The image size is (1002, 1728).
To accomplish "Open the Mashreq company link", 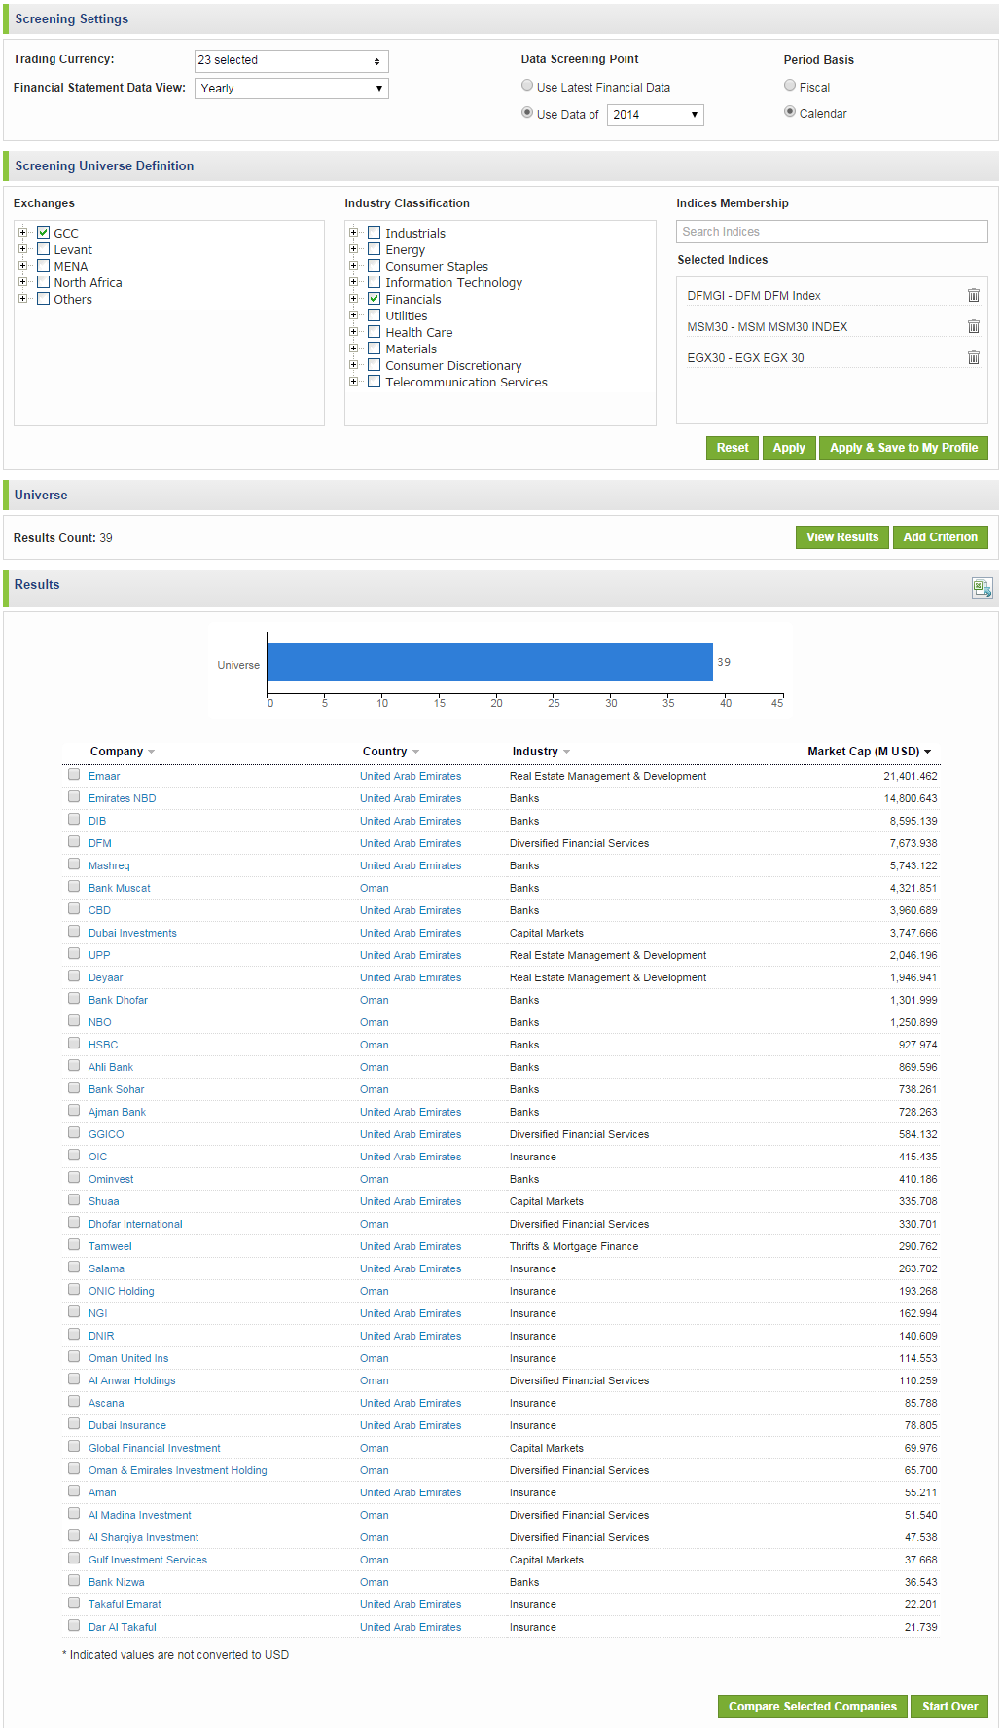I will tap(109, 865).
